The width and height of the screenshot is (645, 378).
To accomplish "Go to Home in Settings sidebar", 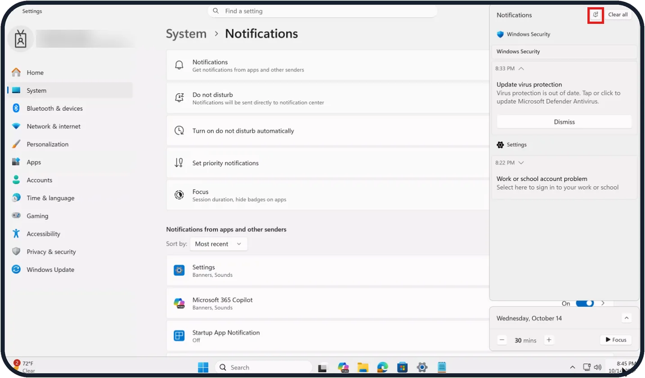I will (x=70, y=72).
